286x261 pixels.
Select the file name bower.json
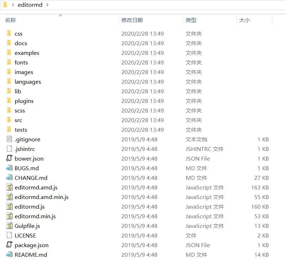point(29,158)
